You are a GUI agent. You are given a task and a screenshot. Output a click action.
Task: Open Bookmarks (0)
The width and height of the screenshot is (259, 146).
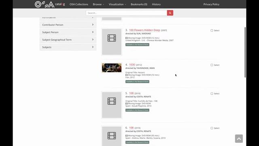139,4
